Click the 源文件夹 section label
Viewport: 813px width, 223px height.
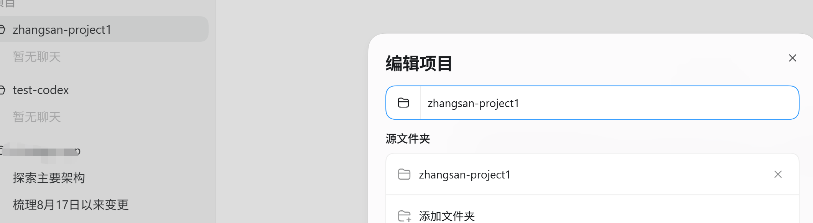coord(408,139)
